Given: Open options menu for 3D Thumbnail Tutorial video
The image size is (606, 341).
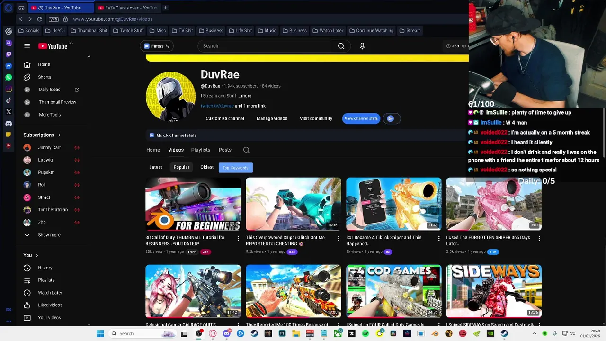Looking at the screenshot, I should tap(238, 238).
